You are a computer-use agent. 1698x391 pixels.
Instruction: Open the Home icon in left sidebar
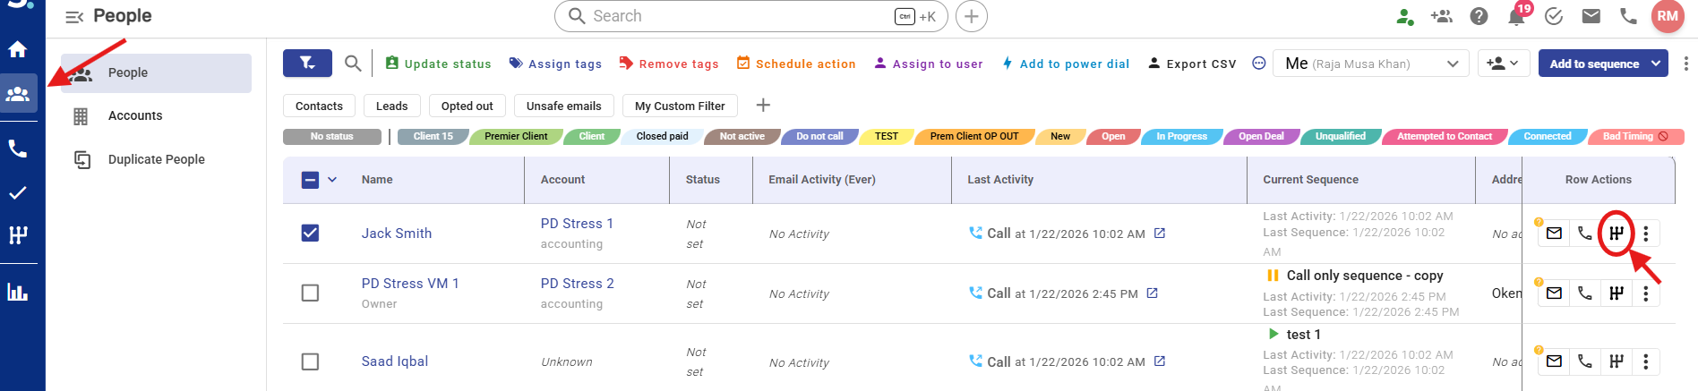18,49
